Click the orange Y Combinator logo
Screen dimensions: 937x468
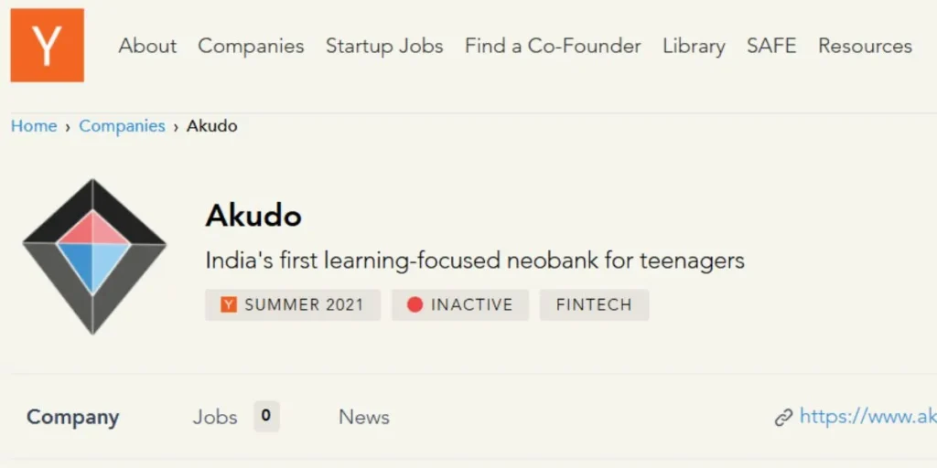tap(47, 46)
